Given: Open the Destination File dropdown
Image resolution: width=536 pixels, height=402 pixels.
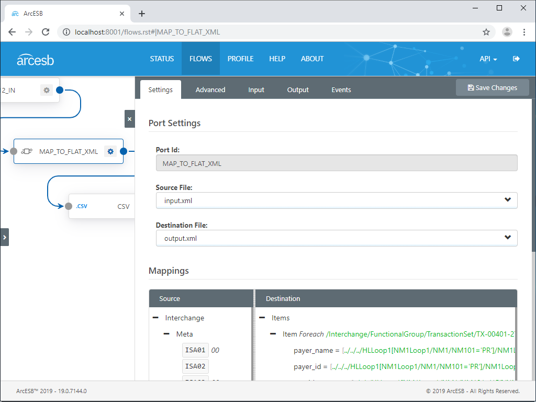Looking at the screenshot, I should click(507, 238).
